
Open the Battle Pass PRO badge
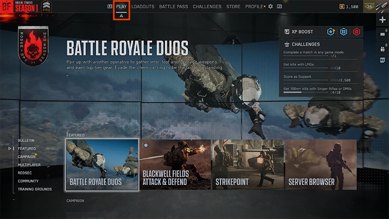click(x=46, y=7)
